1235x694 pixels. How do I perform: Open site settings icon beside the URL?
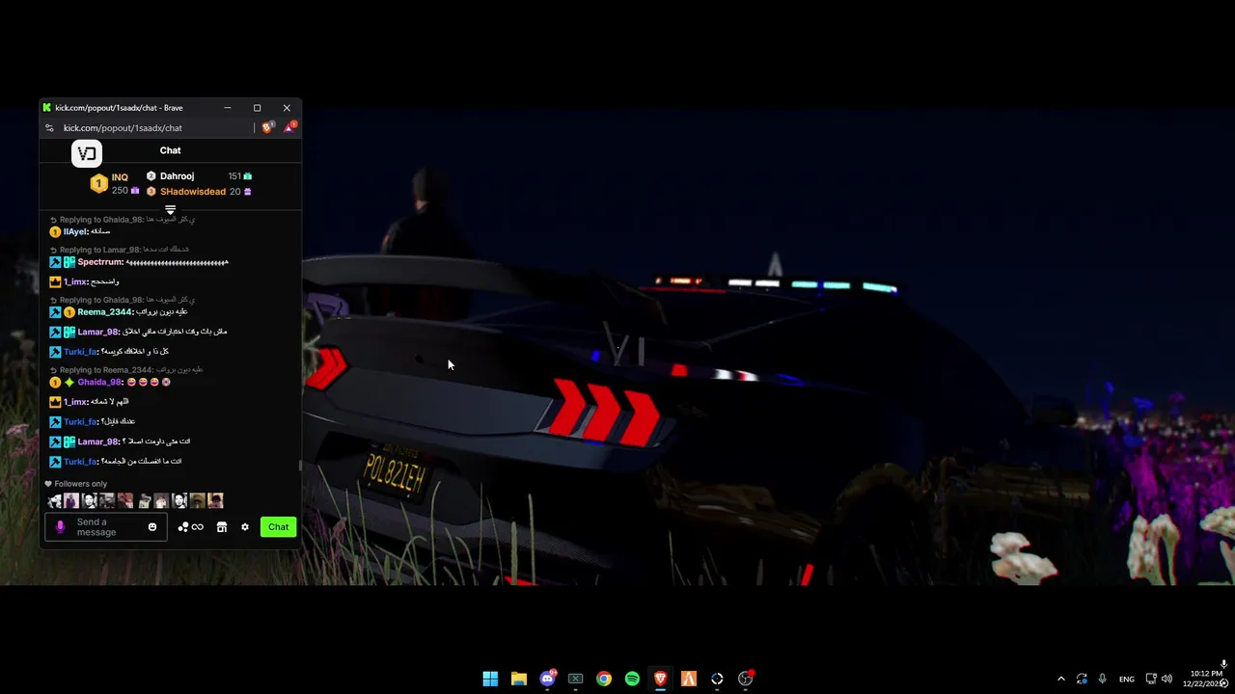(x=49, y=128)
